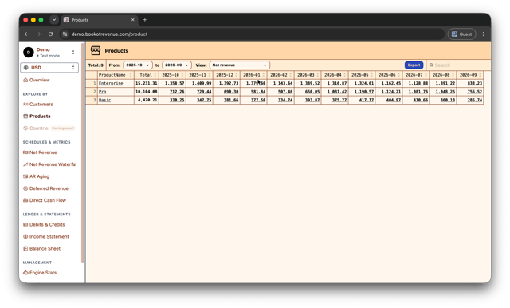Screen dimensions: 510x308
Task: Click the Demo account avatar
Action: (29, 52)
